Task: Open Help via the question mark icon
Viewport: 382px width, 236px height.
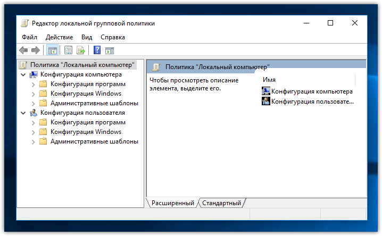Action: coord(97,50)
